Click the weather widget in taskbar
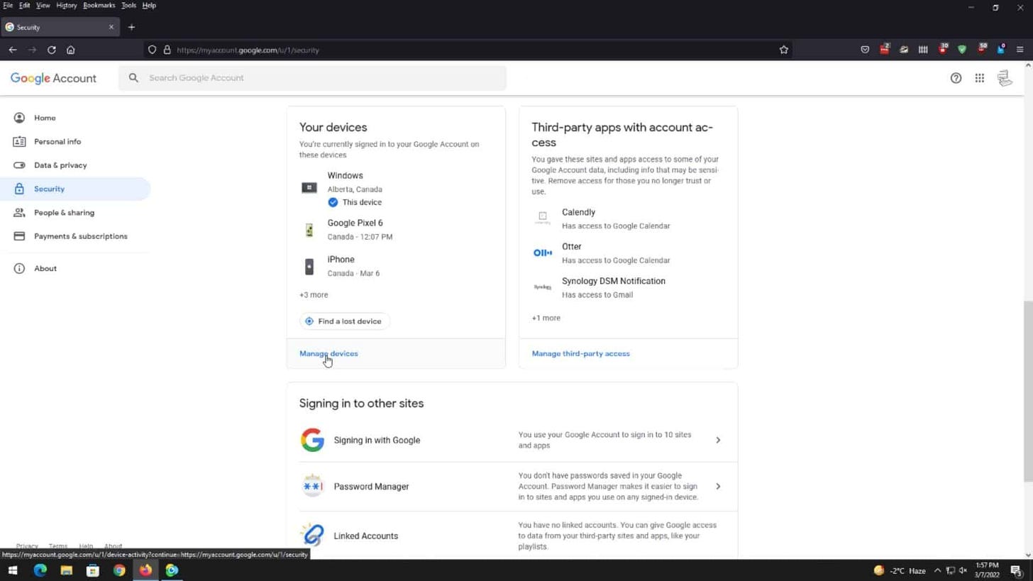The width and height of the screenshot is (1033, 581). click(900, 570)
